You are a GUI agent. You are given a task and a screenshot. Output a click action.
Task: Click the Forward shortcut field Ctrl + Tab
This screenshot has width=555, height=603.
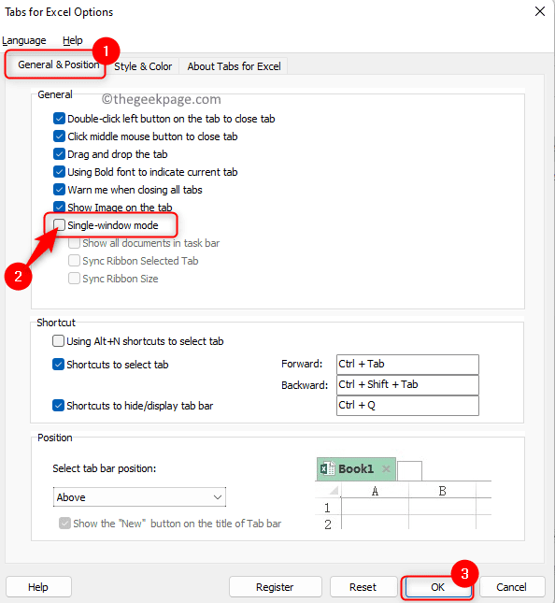[x=407, y=365]
